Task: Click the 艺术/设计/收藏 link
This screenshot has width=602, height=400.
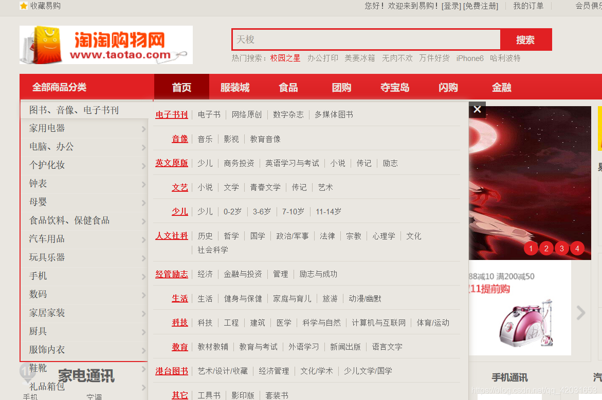Action: point(223,371)
